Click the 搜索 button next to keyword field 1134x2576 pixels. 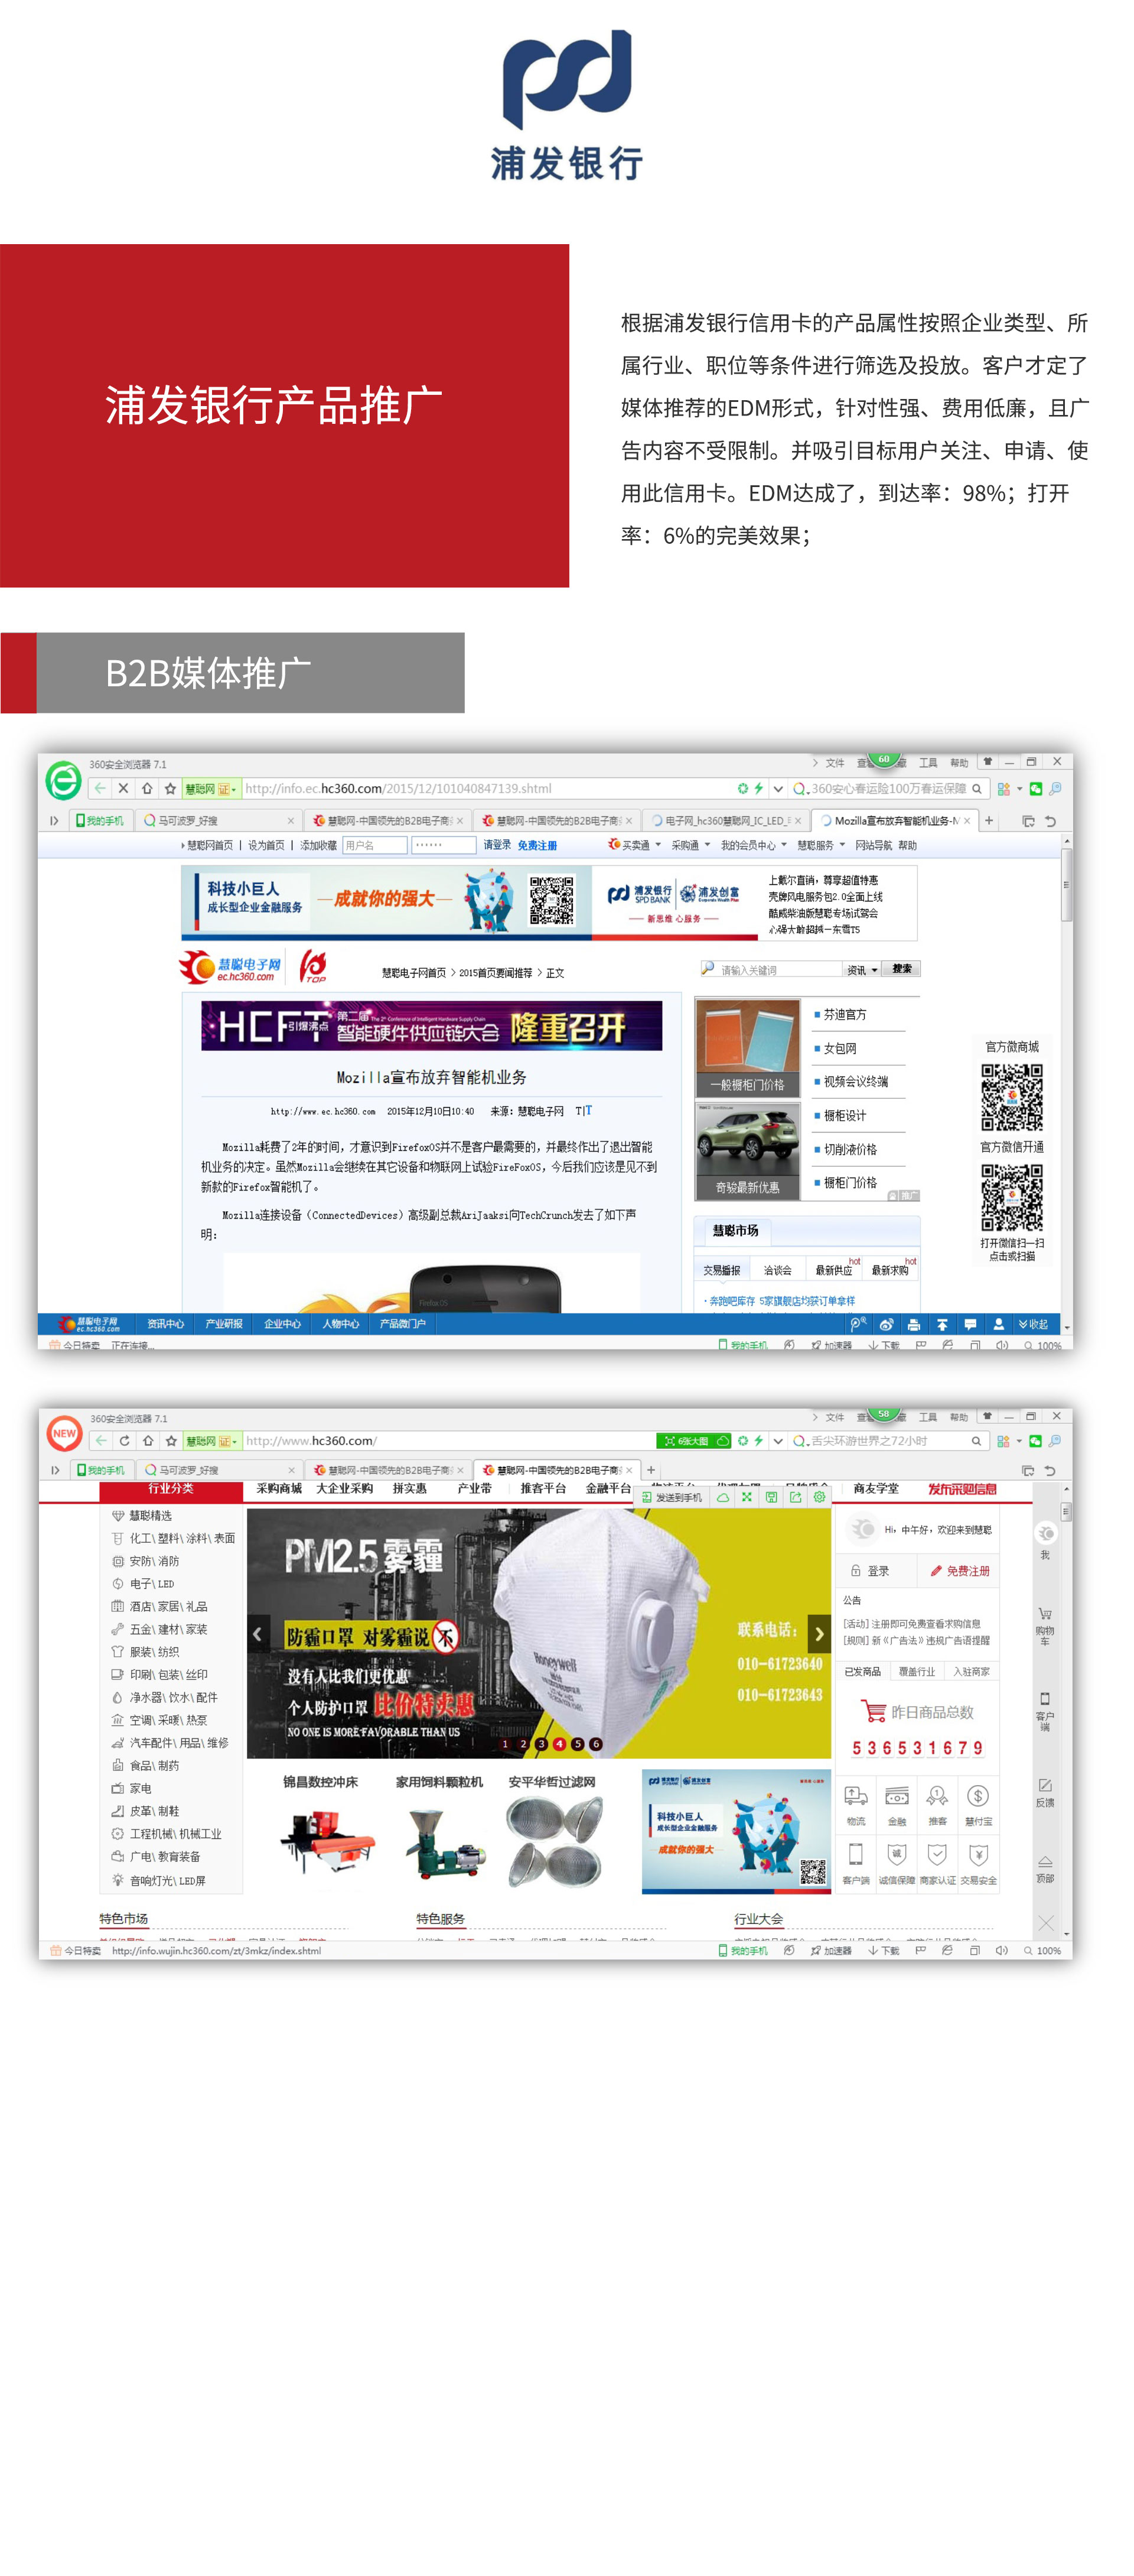click(901, 969)
